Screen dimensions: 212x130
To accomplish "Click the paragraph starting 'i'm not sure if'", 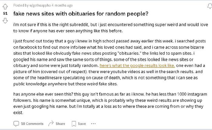I will click(x=111, y=28).
